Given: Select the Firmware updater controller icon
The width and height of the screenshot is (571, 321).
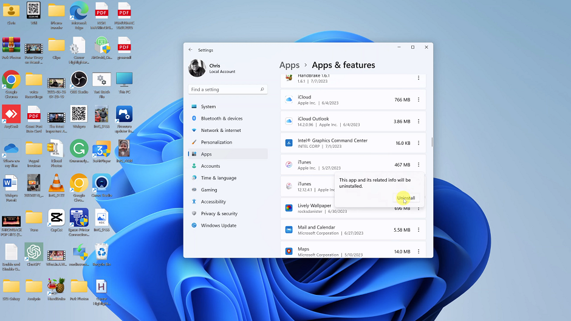Looking at the screenshot, I should (124, 119).
